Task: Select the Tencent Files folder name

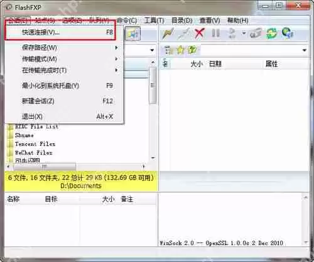Action: [35, 145]
